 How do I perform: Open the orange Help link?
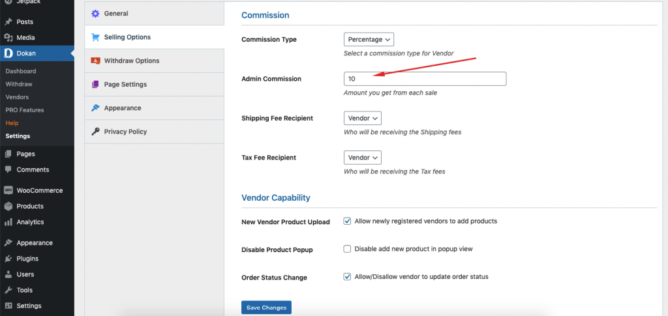12,123
